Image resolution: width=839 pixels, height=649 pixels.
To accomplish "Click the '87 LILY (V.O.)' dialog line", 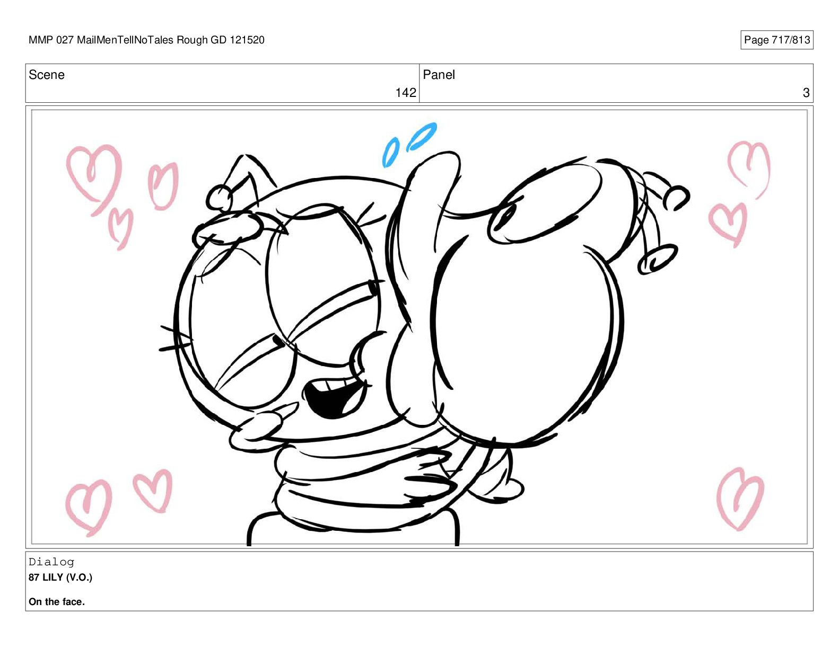I will [x=60, y=577].
